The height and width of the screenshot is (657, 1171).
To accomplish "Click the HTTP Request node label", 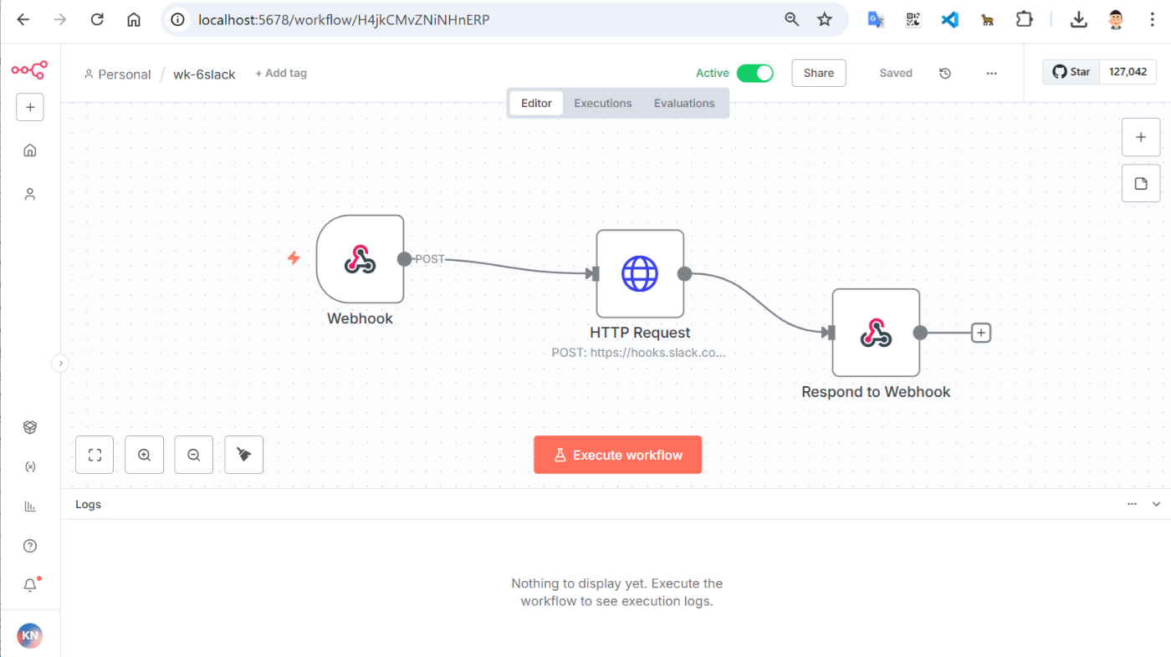I will [x=640, y=333].
